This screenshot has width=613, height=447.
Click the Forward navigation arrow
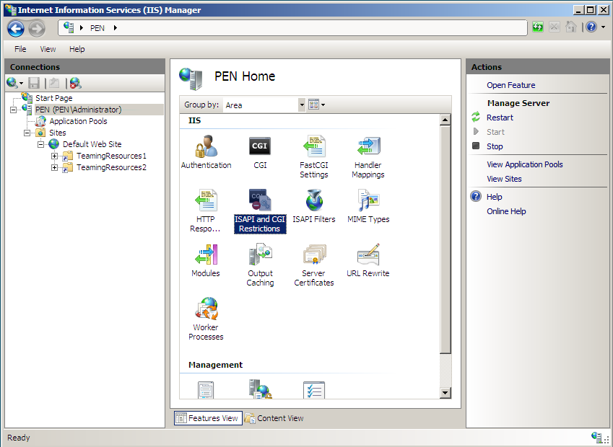(x=36, y=28)
